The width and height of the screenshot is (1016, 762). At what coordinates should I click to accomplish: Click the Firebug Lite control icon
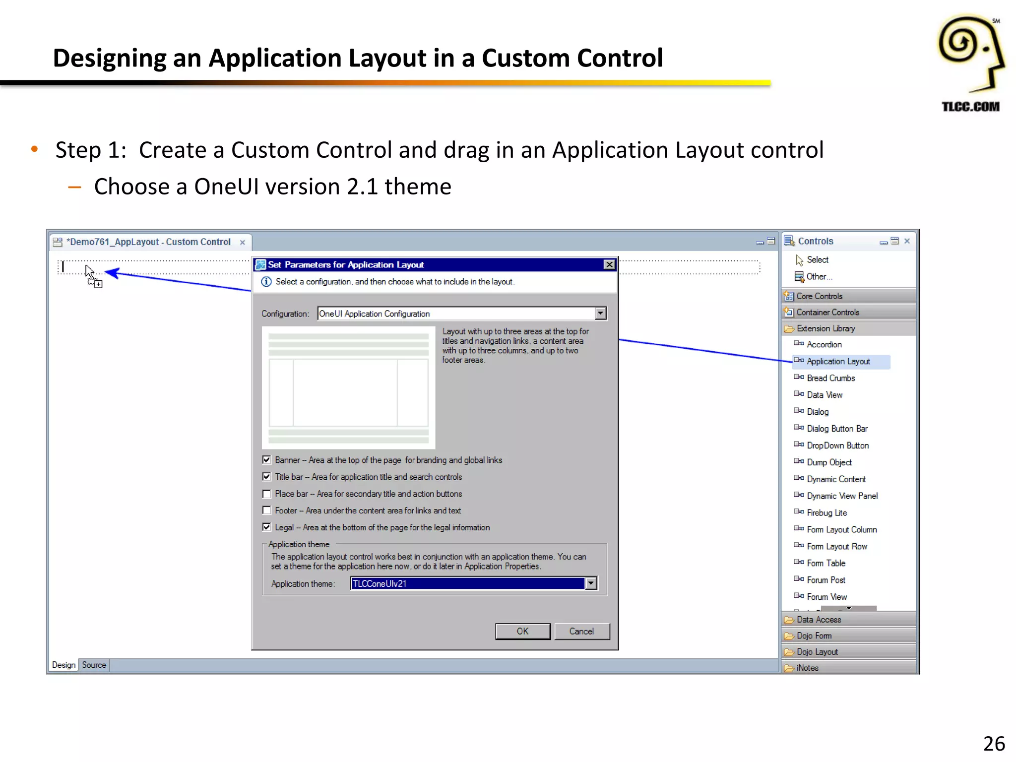point(799,512)
